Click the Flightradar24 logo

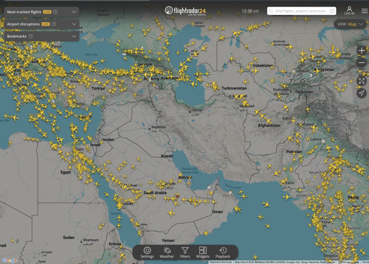point(186,11)
